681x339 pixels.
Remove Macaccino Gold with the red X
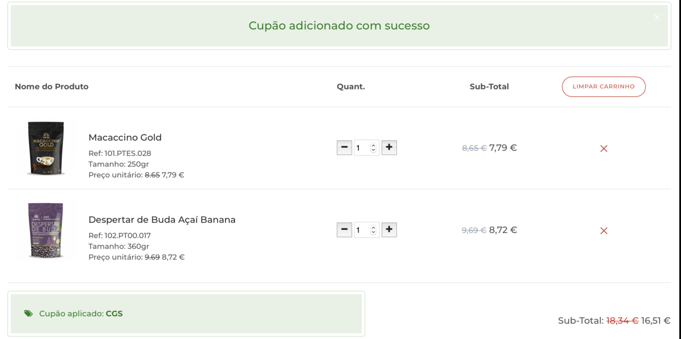pos(603,148)
